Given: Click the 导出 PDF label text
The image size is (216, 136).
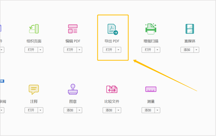Looking at the screenshot, I should 112,41.
